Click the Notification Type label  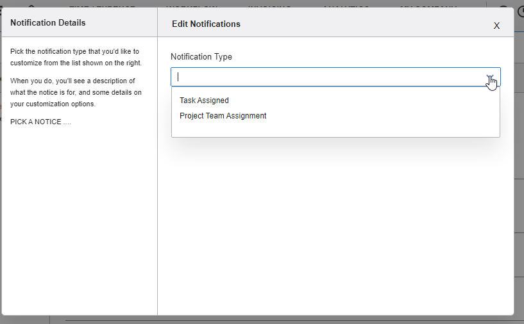[201, 57]
